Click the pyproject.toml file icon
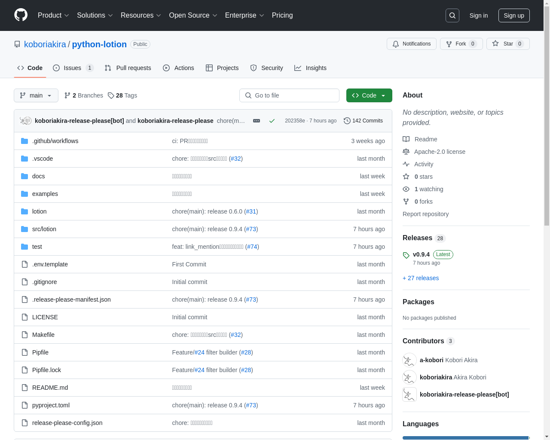The width and height of the screenshot is (550, 440). 24,405
